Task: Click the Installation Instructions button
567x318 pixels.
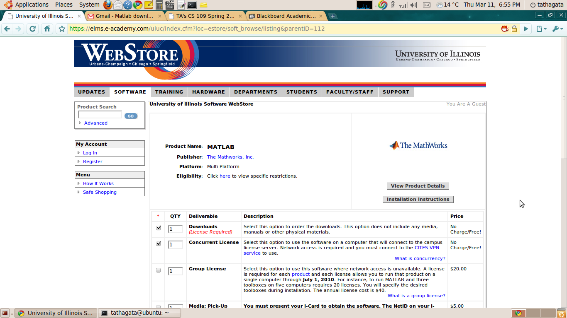Action: (x=418, y=199)
